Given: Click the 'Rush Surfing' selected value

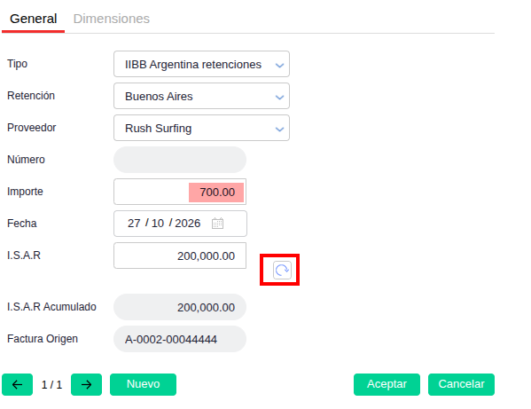Looking at the screenshot, I should coord(158,129).
